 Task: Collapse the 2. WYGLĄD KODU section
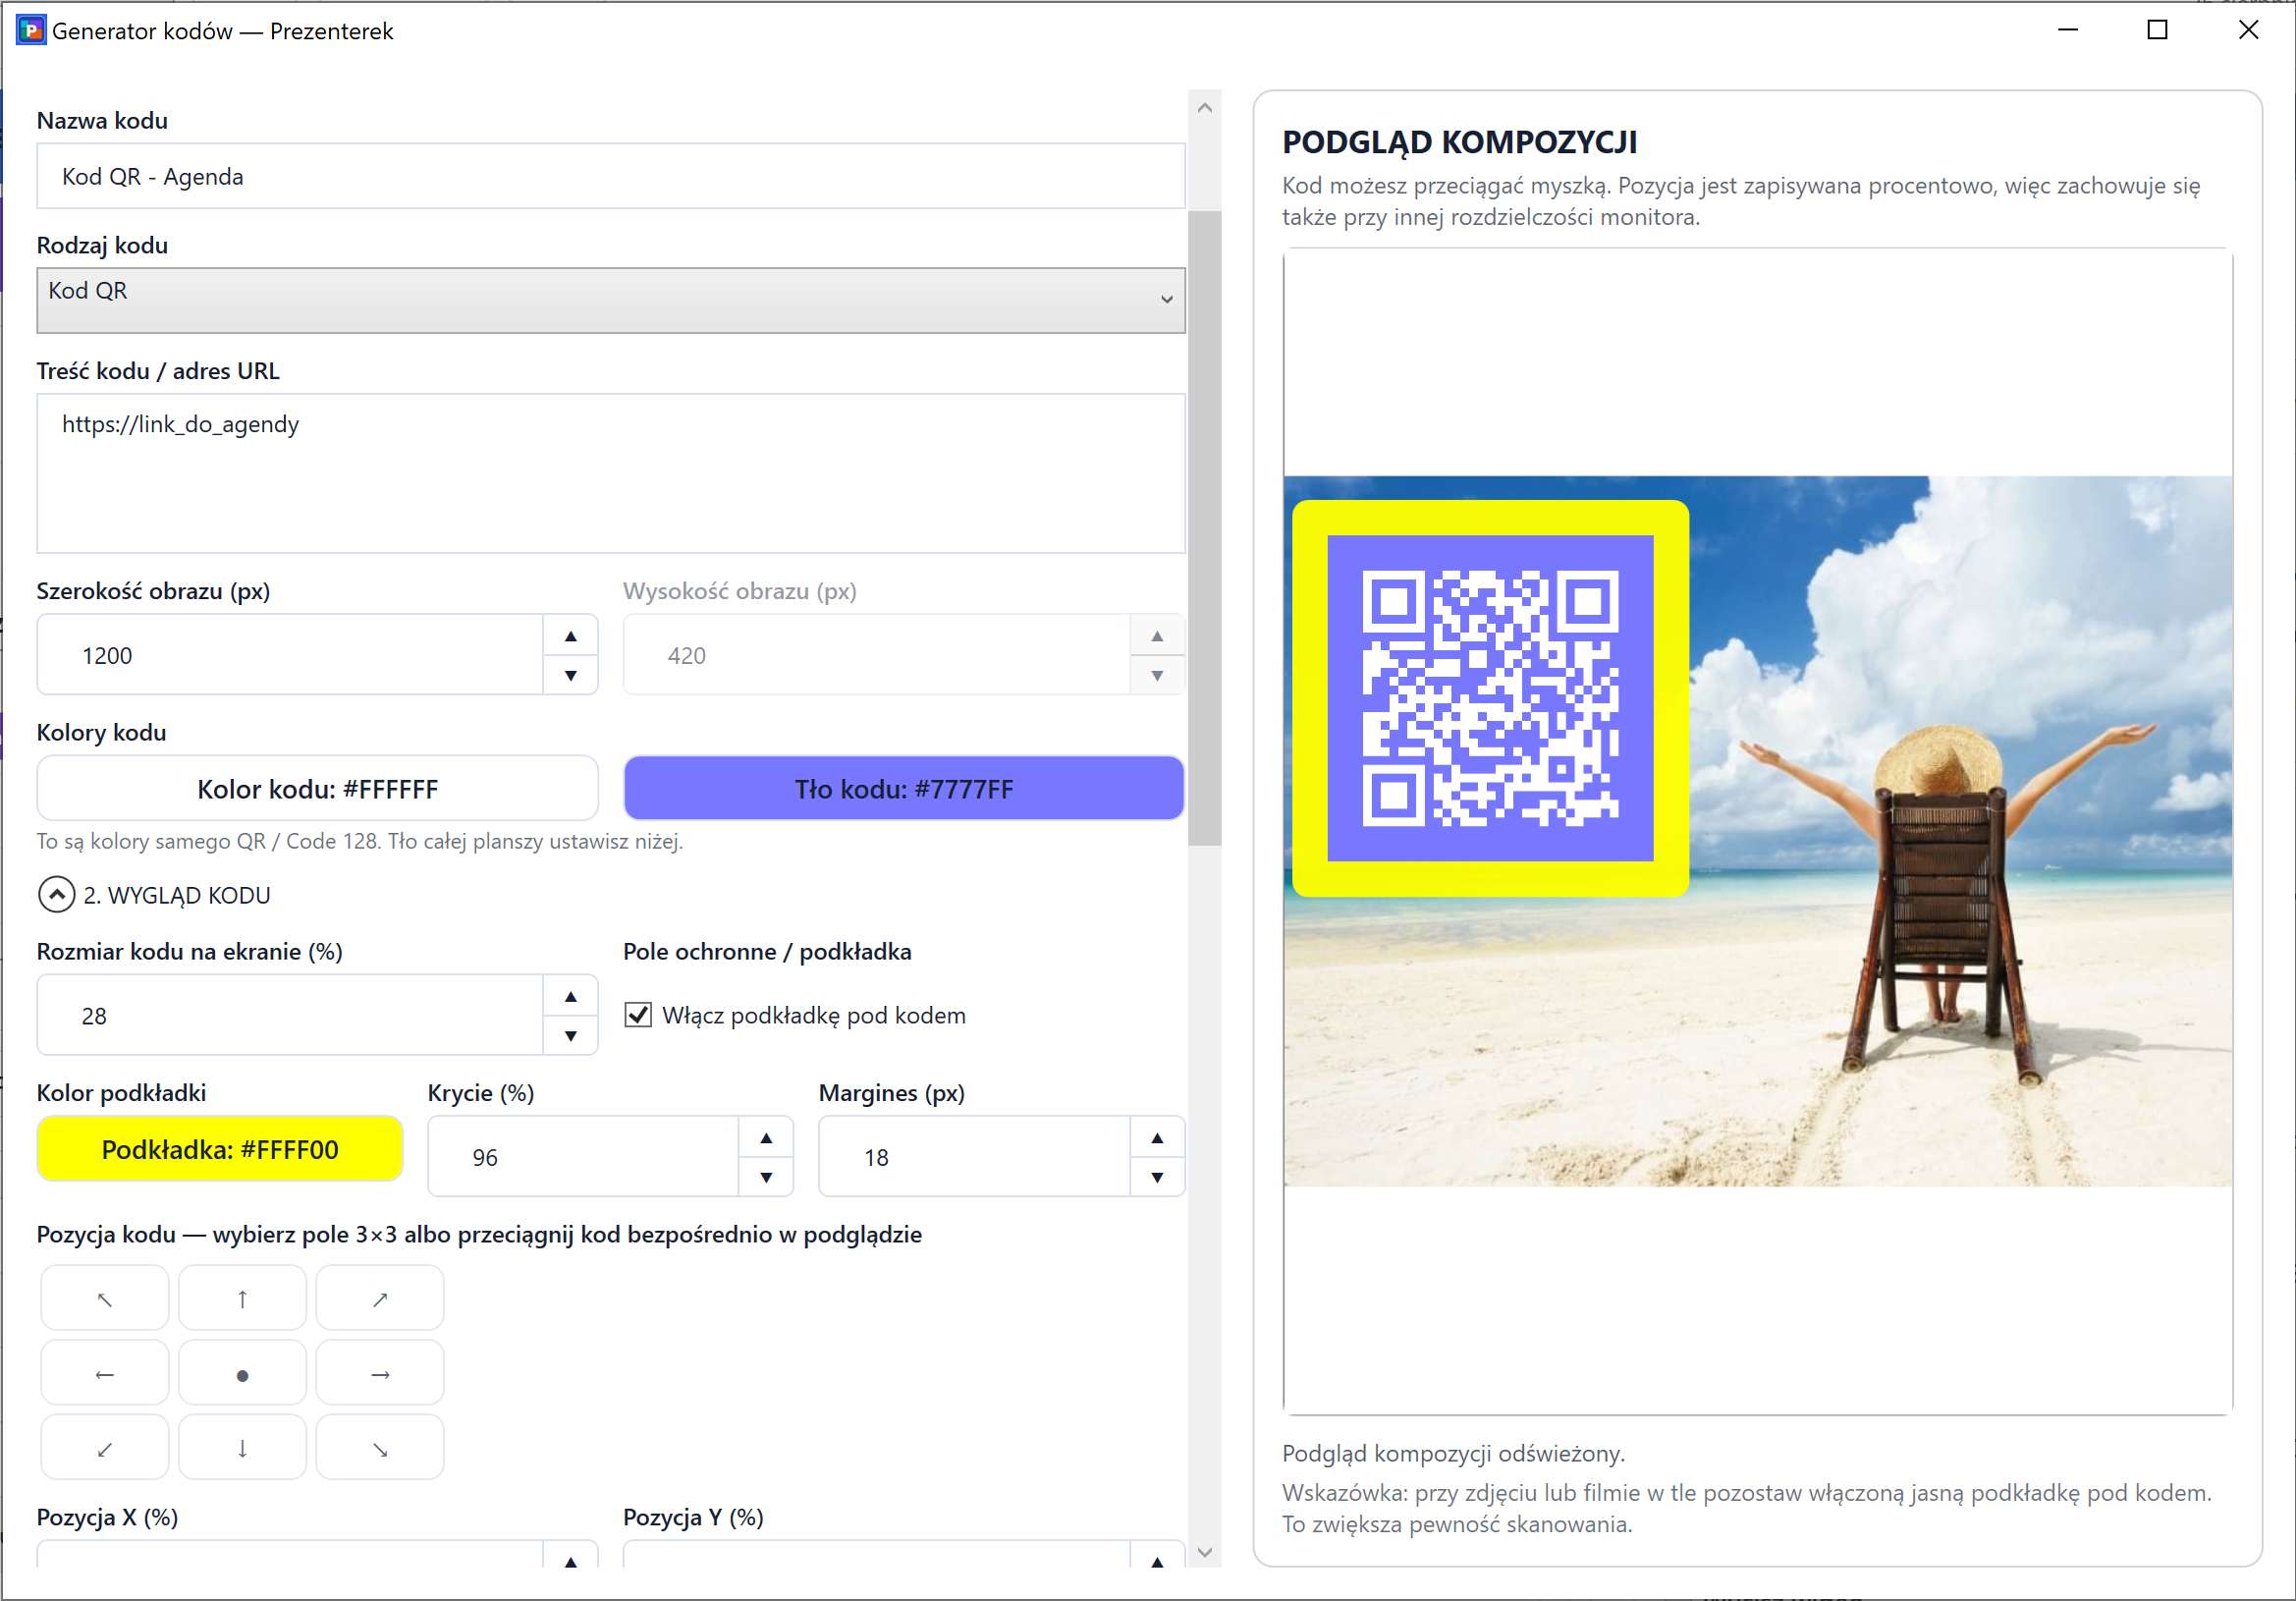56,895
